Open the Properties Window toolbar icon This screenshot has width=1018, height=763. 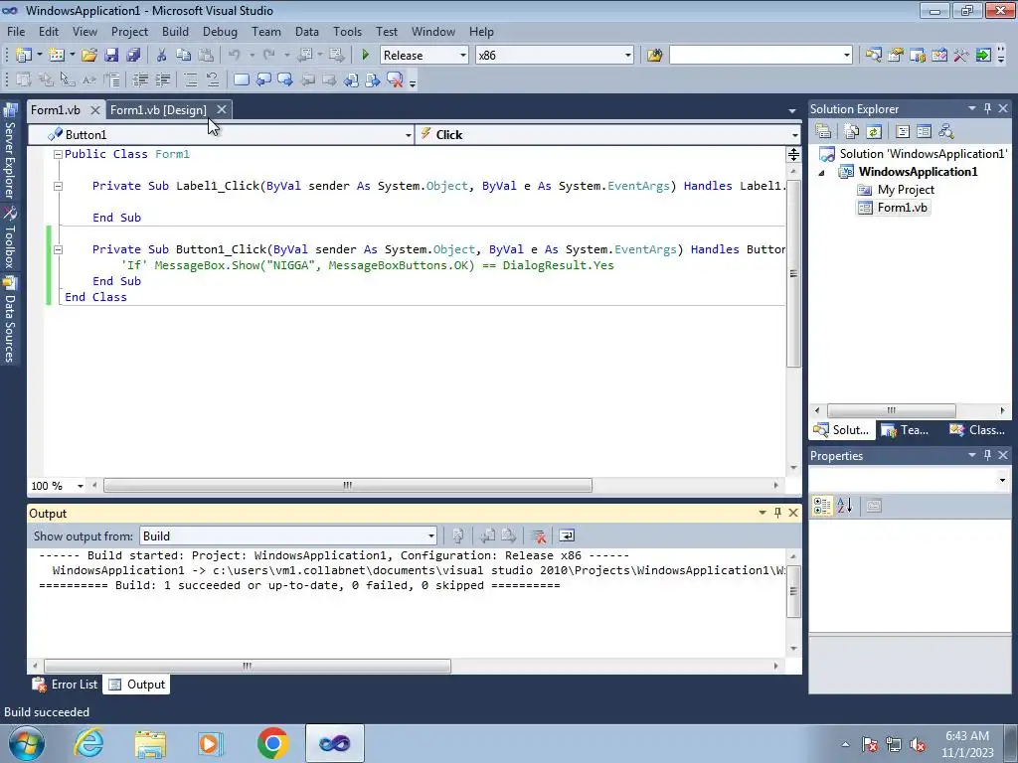point(896,56)
